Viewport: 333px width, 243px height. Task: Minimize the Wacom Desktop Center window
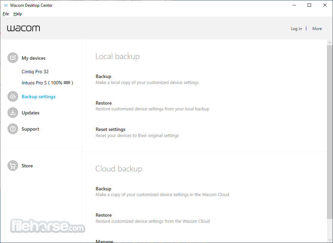294,5
